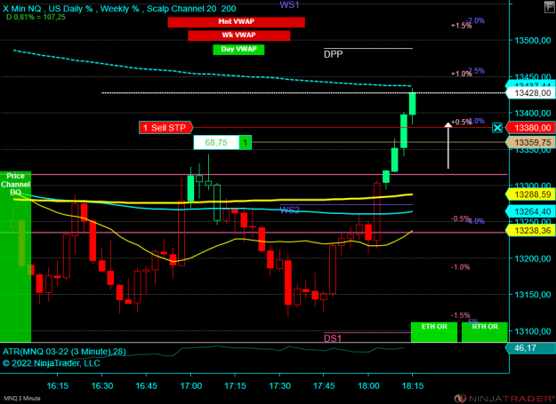Click the ATR(MNQ 03-22 (3 Minute),28) indicator label
This screenshot has height=404, width=556.
click(x=64, y=352)
